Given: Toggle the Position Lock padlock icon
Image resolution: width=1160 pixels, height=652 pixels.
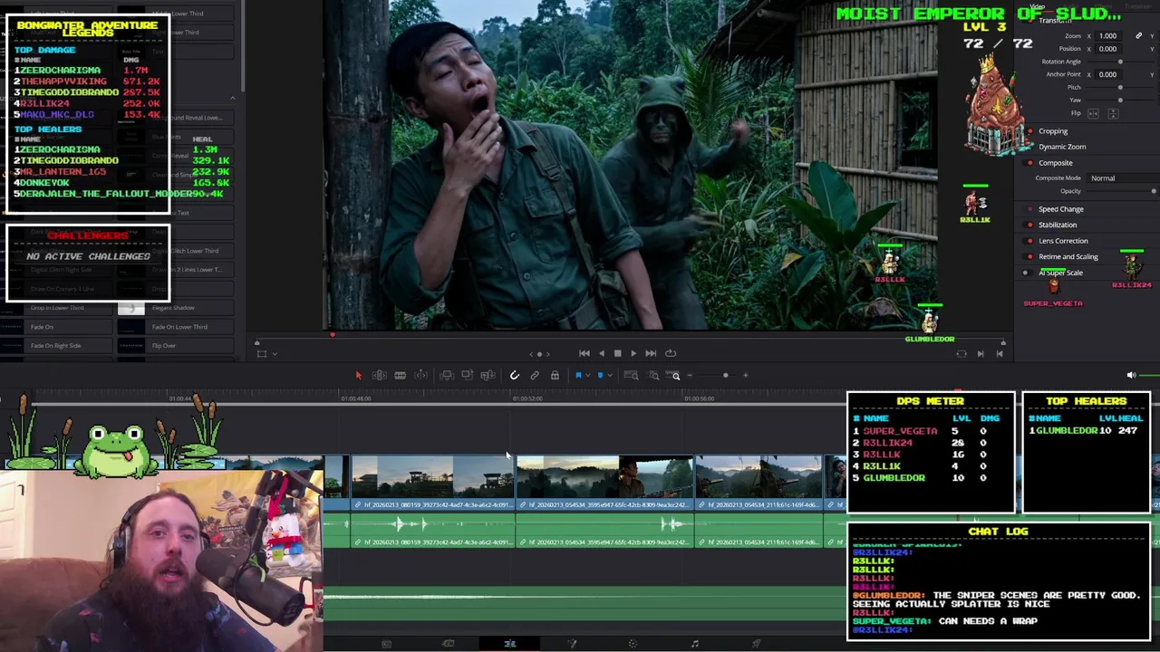Looking at the screenshot, I should point(555,375).
